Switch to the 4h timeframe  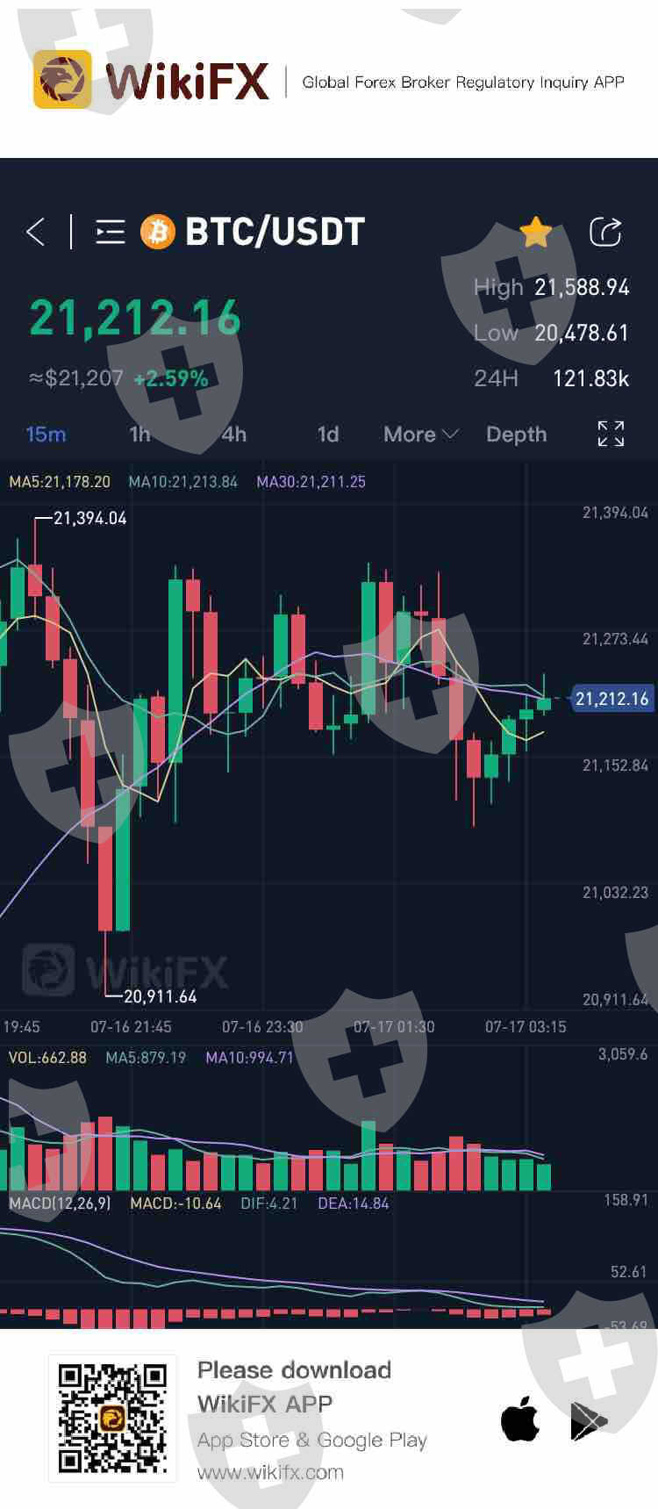(x=234, y=435)
